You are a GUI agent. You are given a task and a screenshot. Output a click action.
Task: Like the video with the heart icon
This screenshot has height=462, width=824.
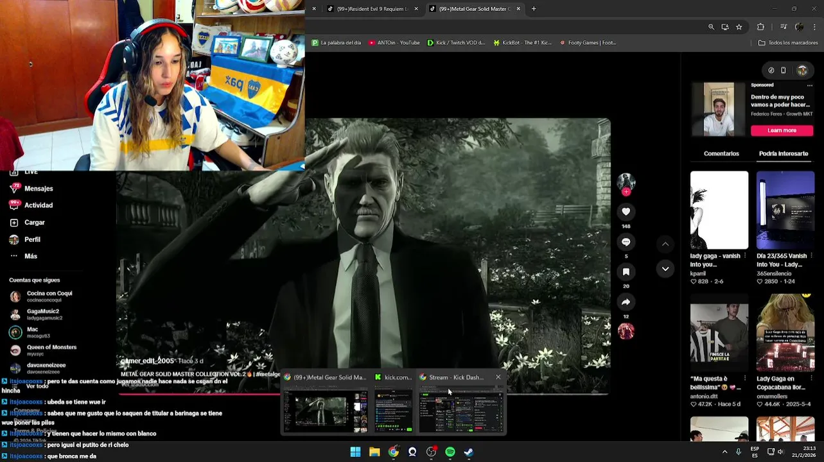(x=626, y=212)
